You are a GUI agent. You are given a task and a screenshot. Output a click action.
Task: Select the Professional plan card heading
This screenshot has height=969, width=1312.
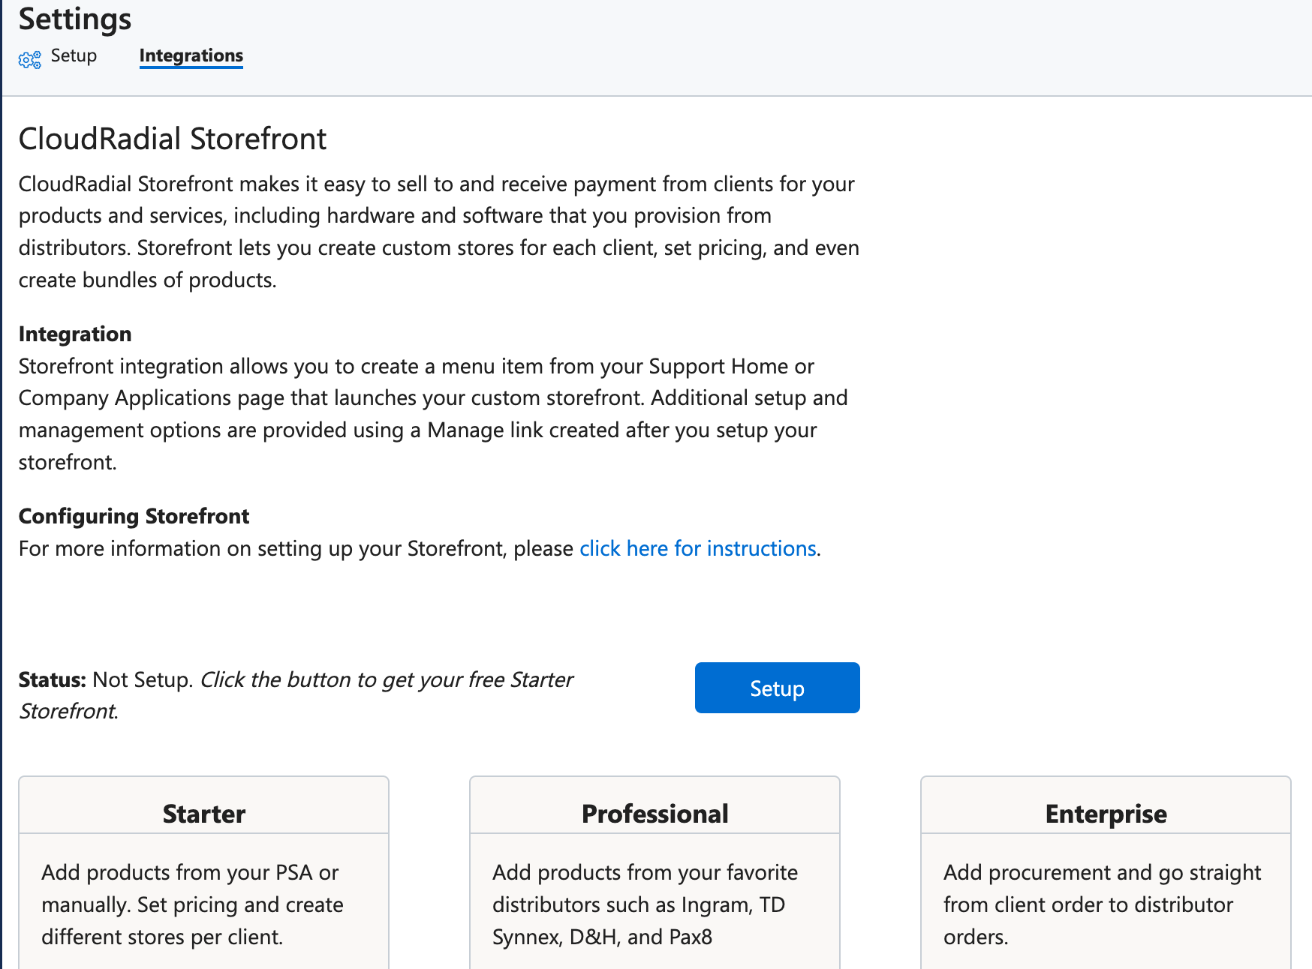654,814
